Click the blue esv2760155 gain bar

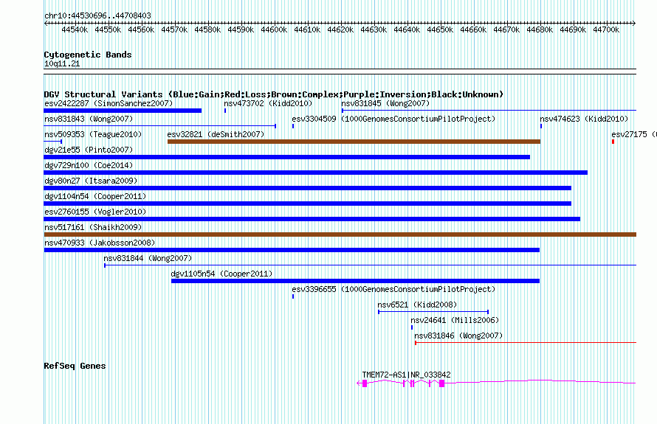[312, 219]
